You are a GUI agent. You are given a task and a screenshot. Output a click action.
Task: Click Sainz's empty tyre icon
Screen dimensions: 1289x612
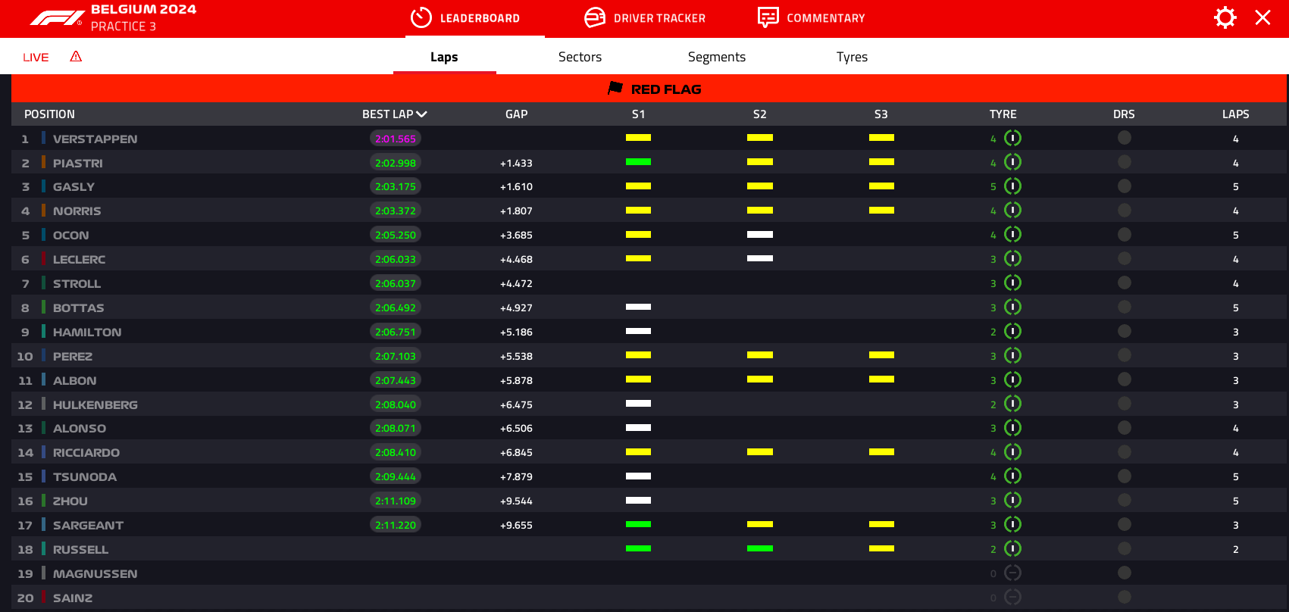(x=1012, y=597)
